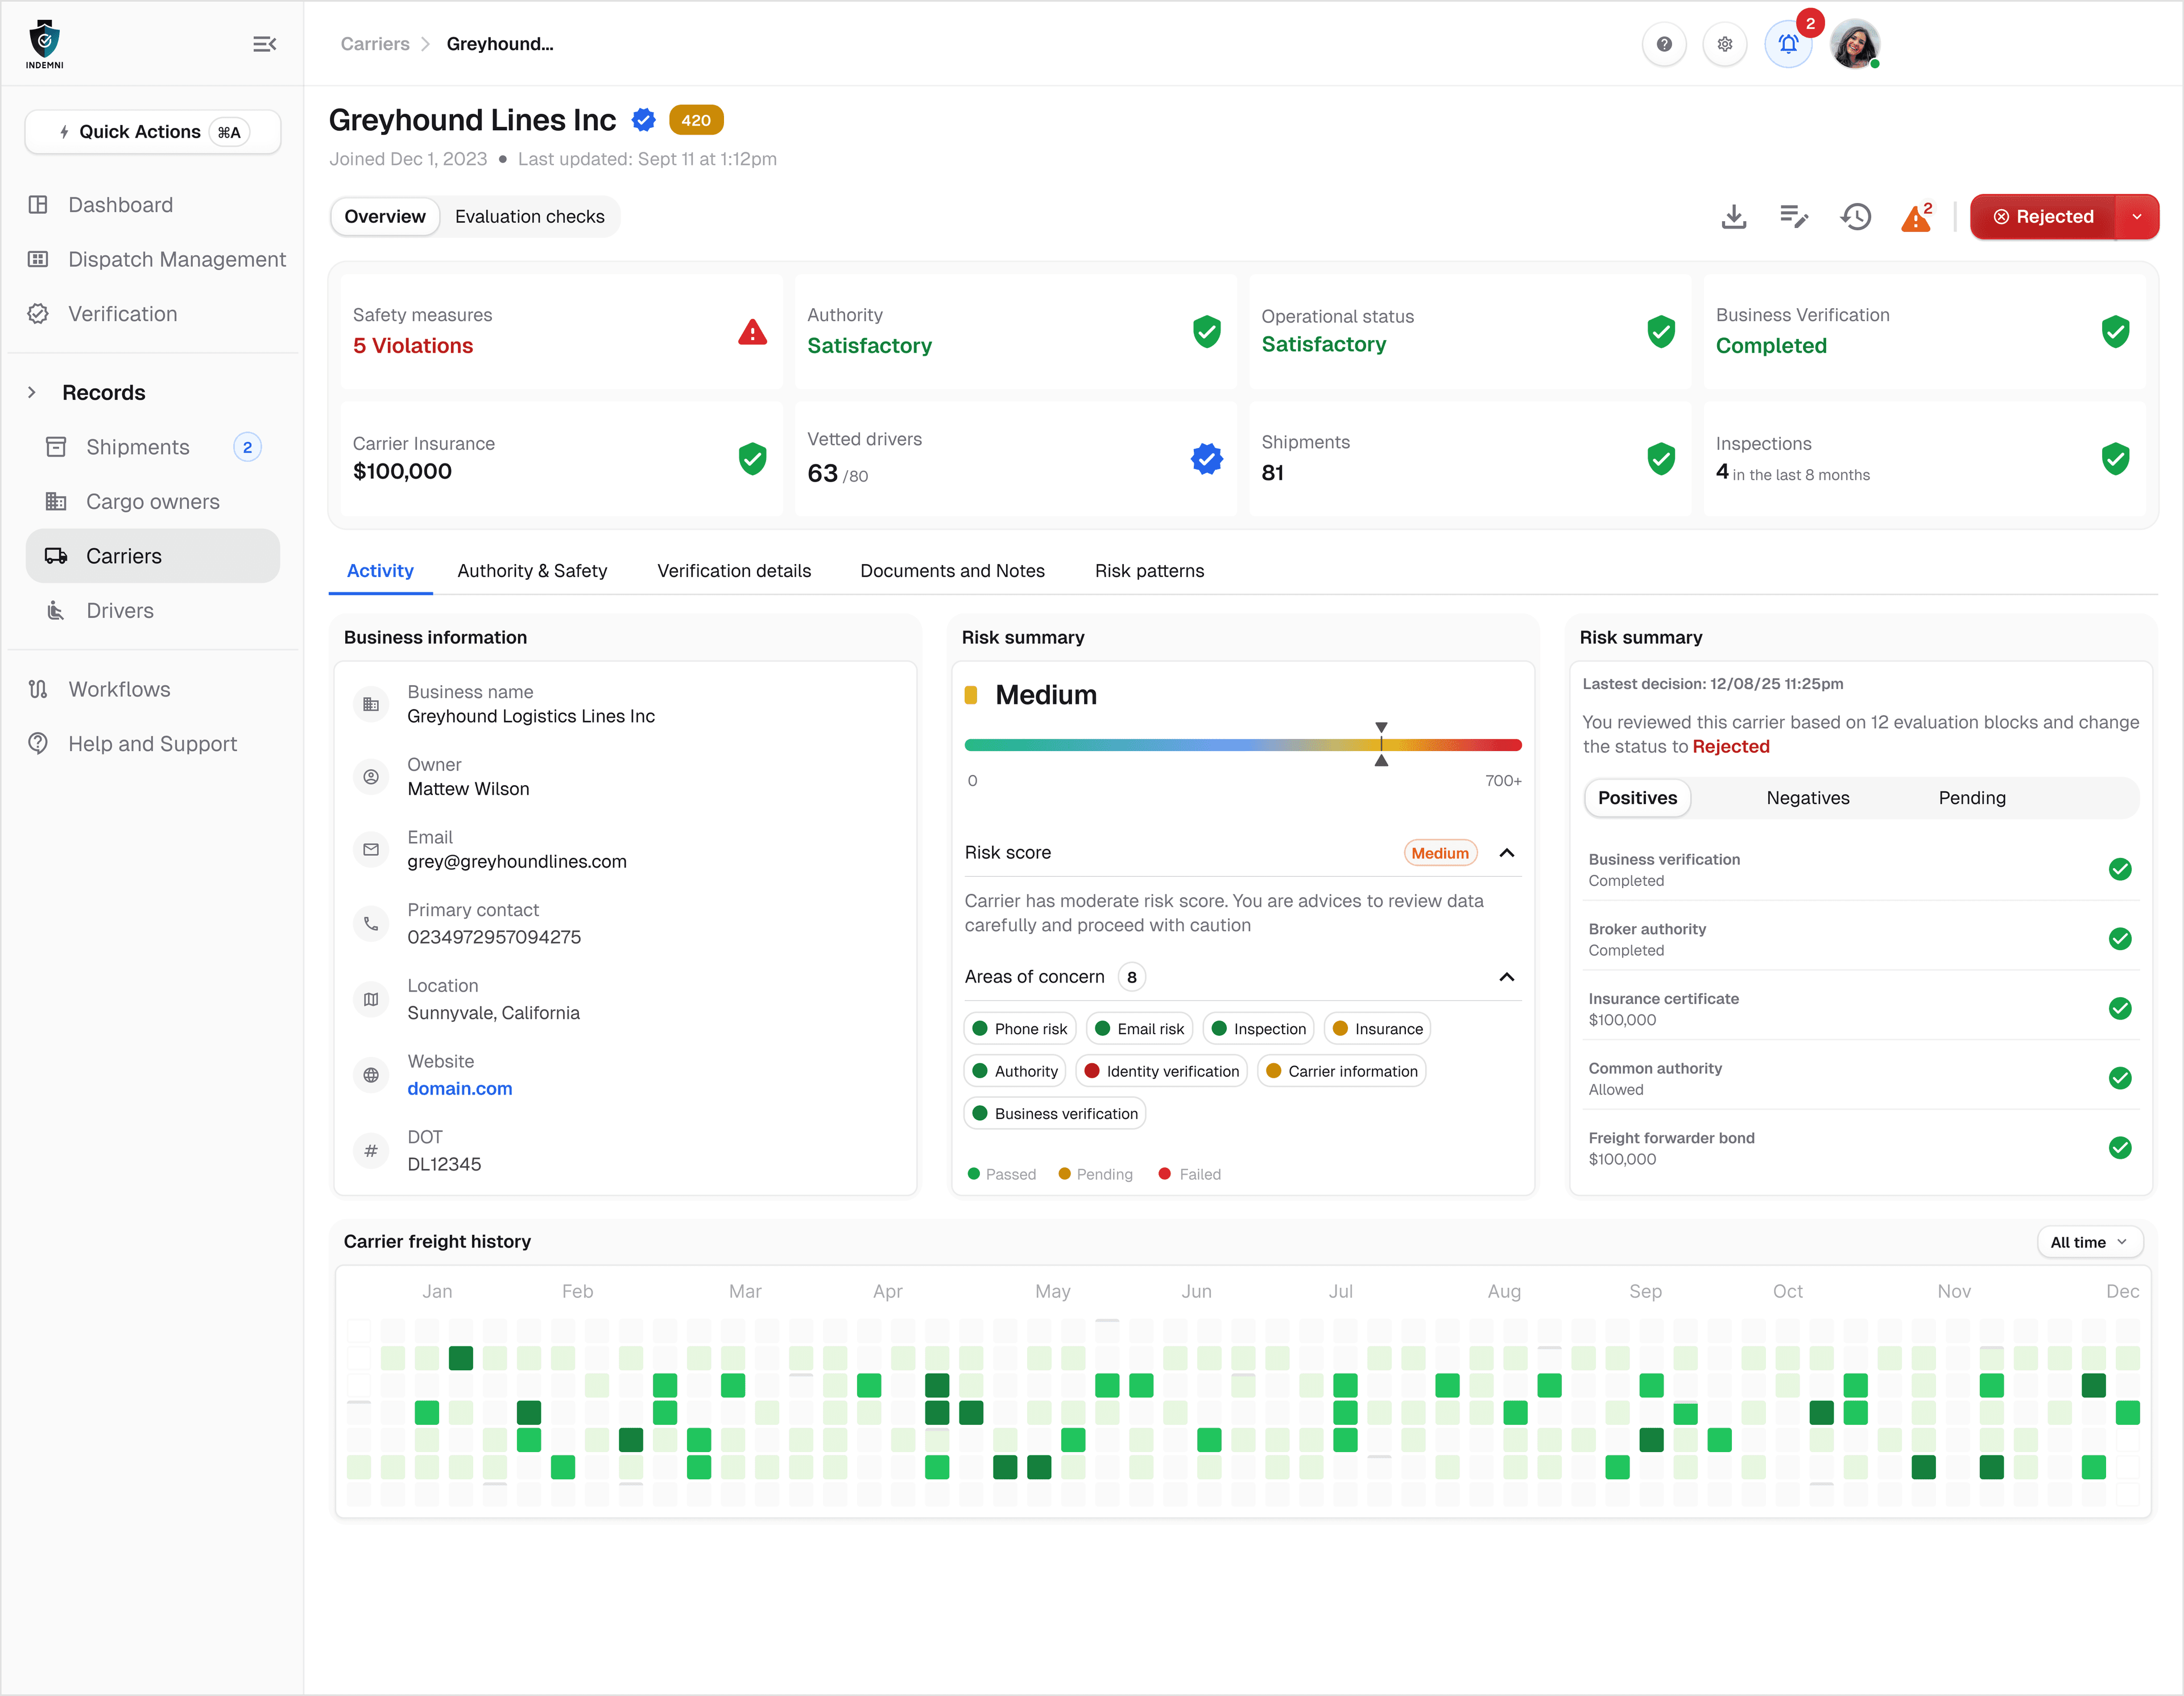Screen dimensions: 2184x1696
Task: Click the yellow Medium risk color swatch
Action: point(971,695)
